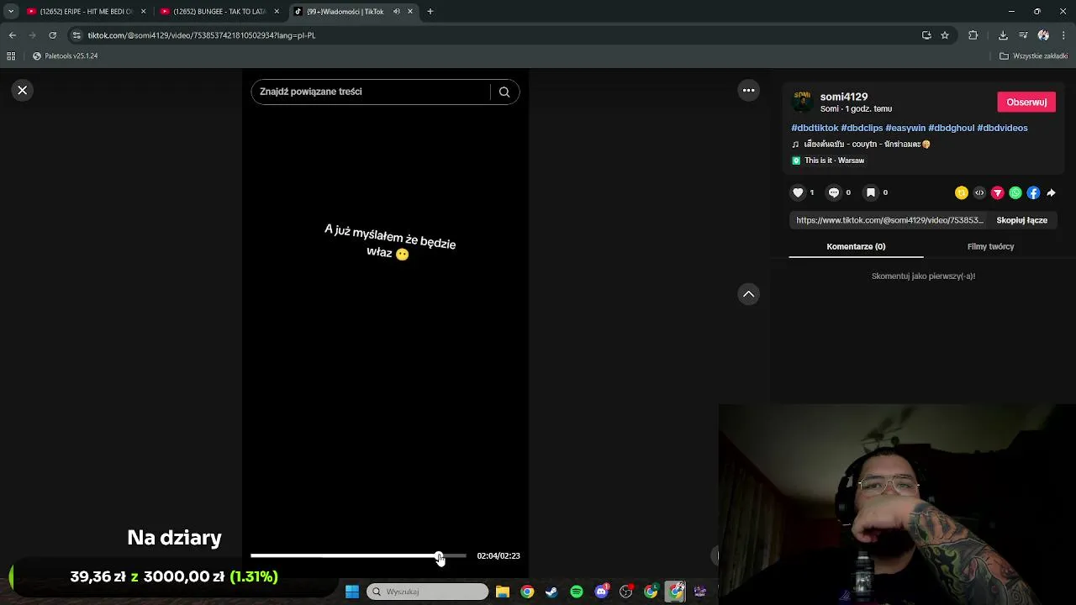This screenshot has height=605, width=1076.
Task: Click the somi4129 profile avatar
Action: pyautogui.click(x=802, y=102)
